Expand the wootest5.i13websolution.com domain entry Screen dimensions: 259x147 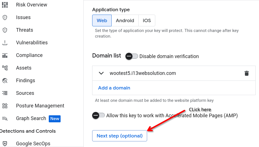click(x=101, y=73)
